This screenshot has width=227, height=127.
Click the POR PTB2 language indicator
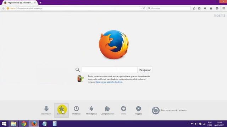click(210, 124)
